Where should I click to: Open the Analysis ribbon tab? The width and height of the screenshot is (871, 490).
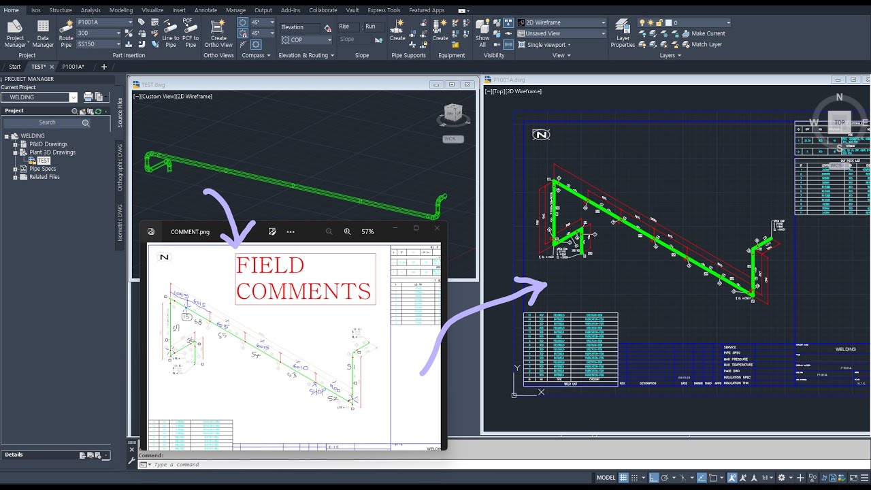click(91, 10)
